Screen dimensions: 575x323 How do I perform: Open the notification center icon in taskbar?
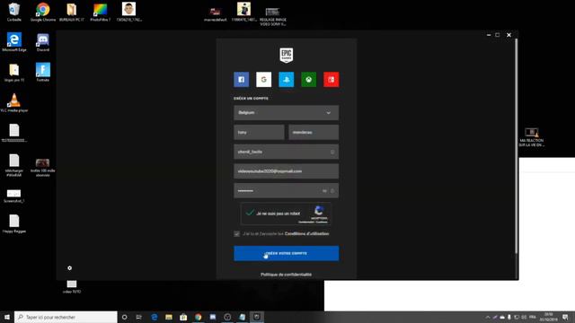[x=566, y=317]
